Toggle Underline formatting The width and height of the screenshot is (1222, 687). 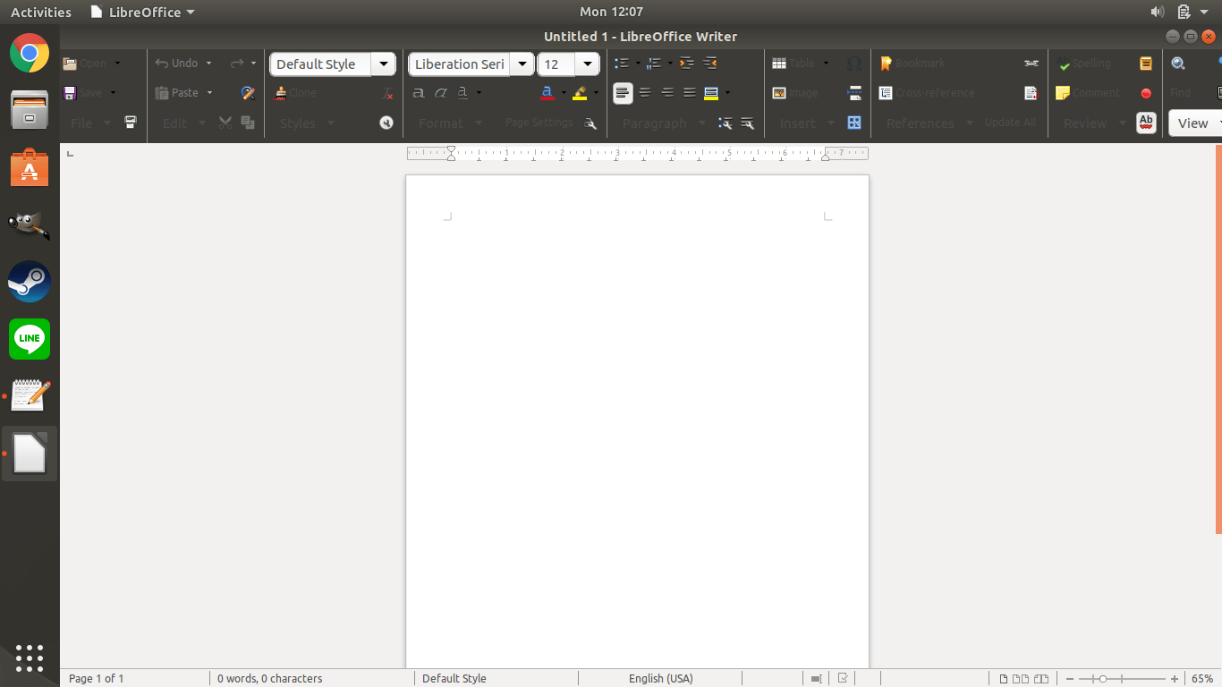pos(462,93)
